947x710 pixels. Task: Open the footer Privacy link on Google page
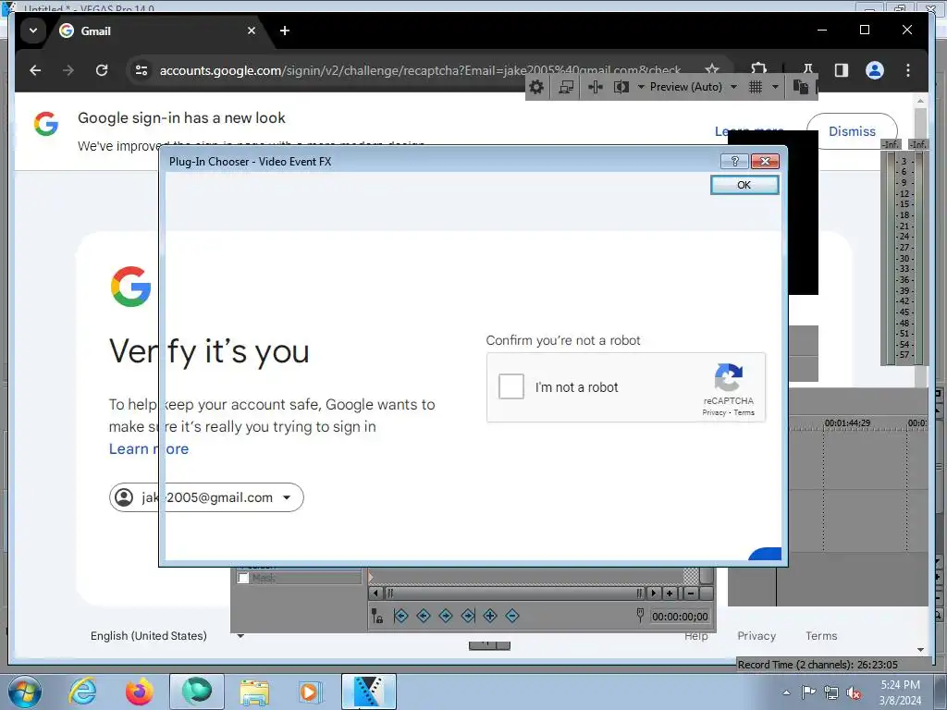pos(756,636)
